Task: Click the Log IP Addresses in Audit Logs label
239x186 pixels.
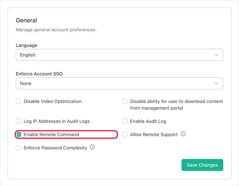Action: pos(57,121)
